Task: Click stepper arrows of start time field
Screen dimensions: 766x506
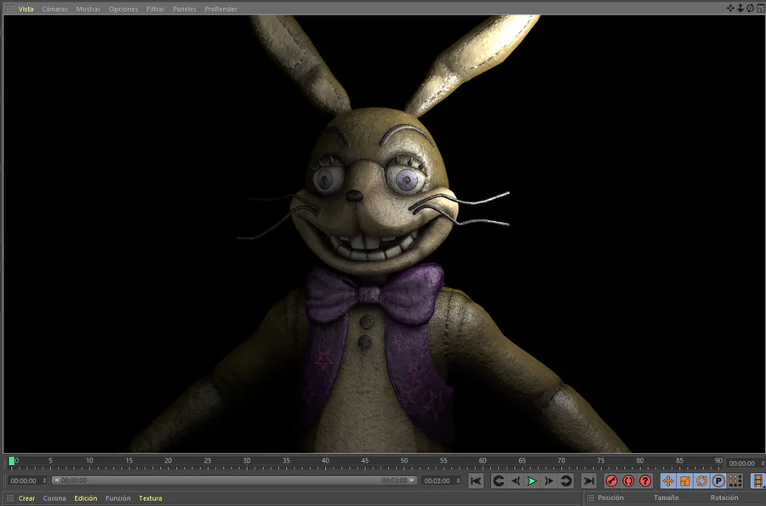Action: pos(44,480)
